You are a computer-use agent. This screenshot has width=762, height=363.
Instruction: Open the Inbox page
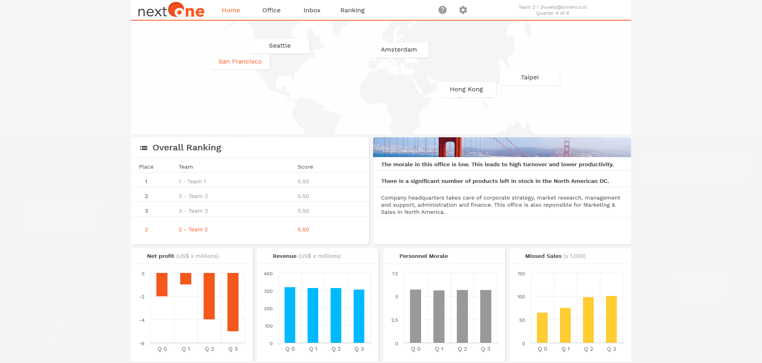click(312, 10)
